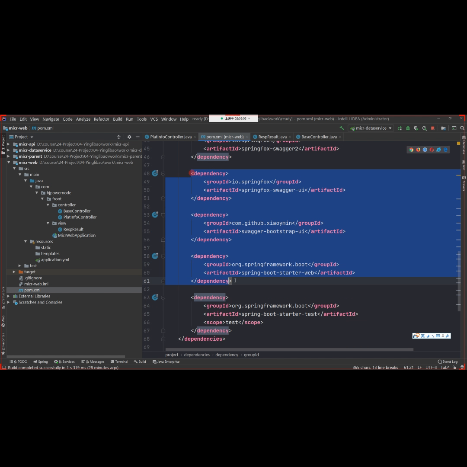The width and height of the screenshot is (467, 467).
Task: Toggle the Maven side panel
Action: pos(464,183)
